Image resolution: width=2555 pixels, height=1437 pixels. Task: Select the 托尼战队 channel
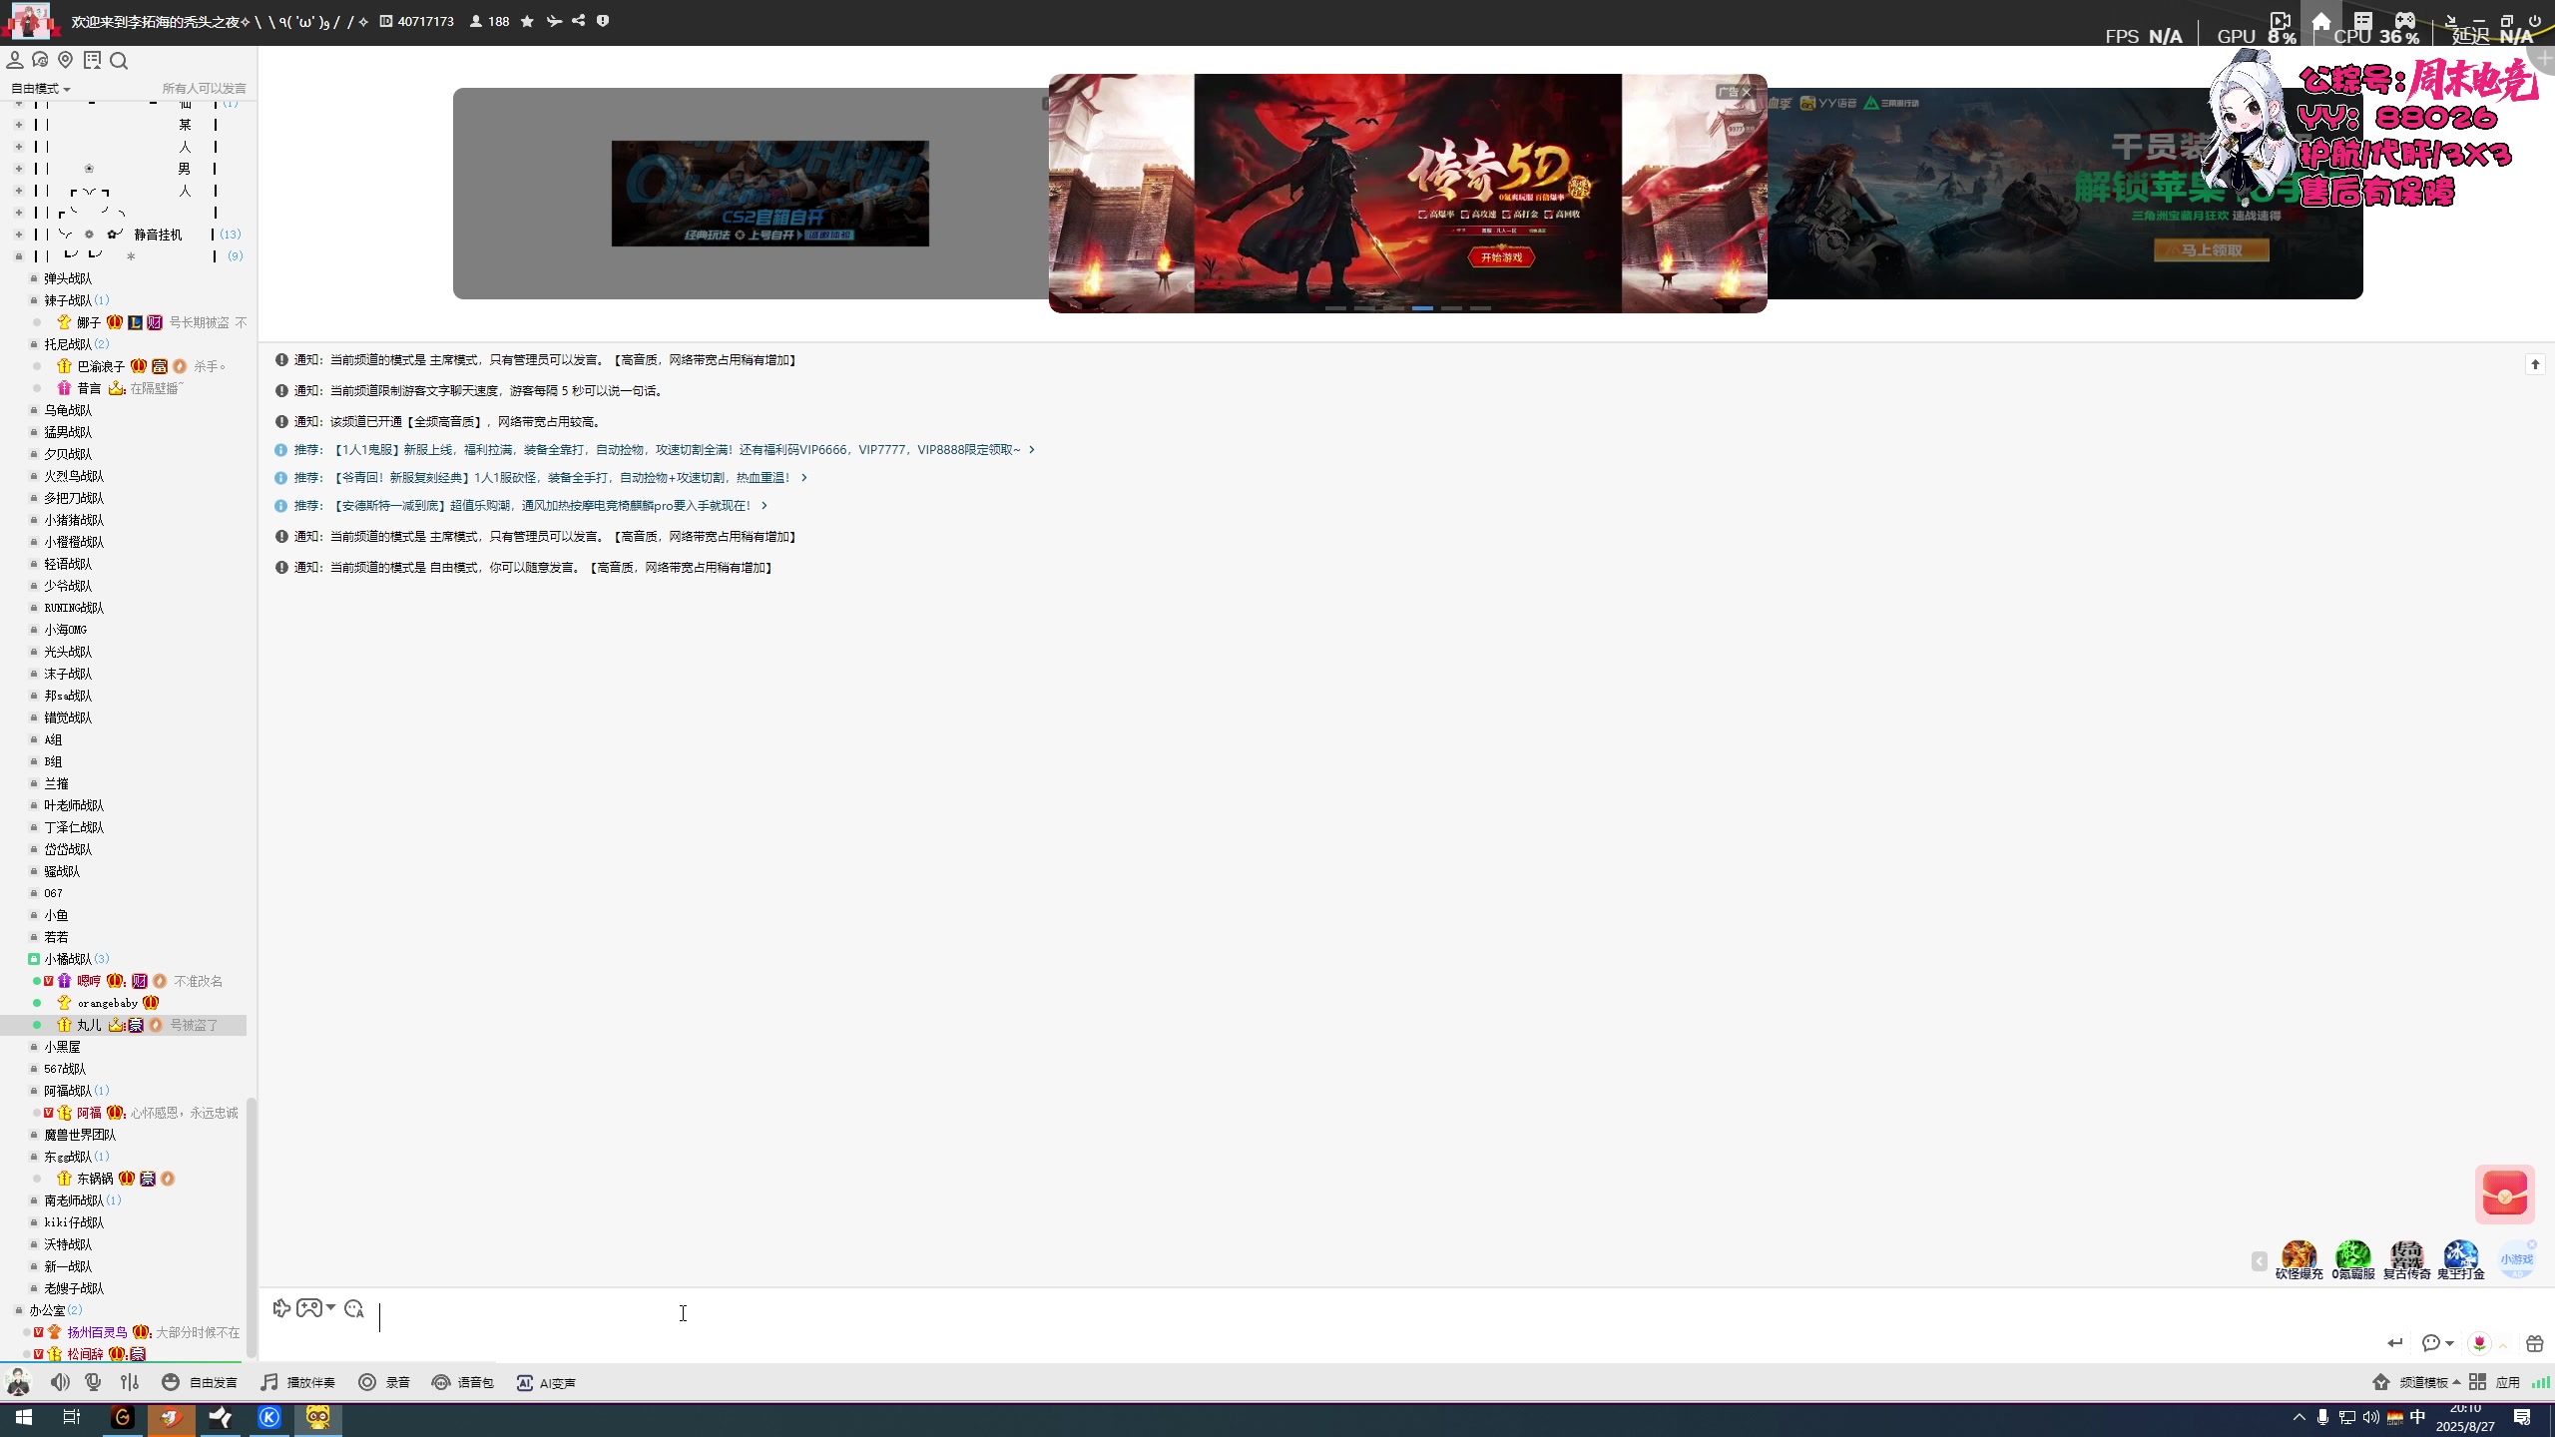[68, 344]
